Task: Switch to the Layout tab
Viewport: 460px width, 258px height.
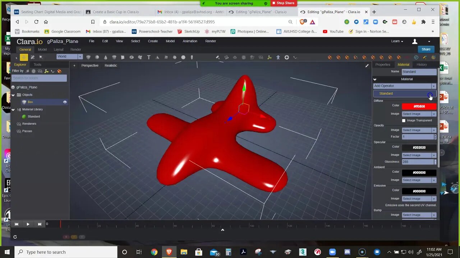Action: click(59, 49)
